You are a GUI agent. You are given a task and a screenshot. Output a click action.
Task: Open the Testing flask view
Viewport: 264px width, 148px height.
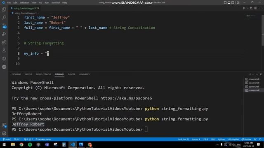point(4,51)
